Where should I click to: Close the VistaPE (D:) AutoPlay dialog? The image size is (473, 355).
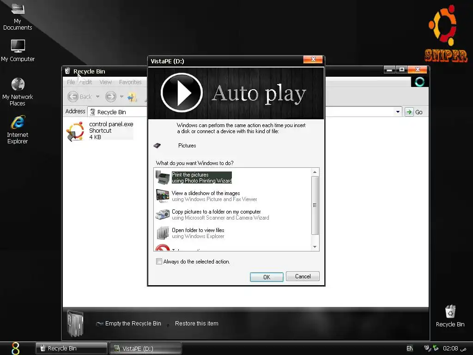click(x=313, y=60)
